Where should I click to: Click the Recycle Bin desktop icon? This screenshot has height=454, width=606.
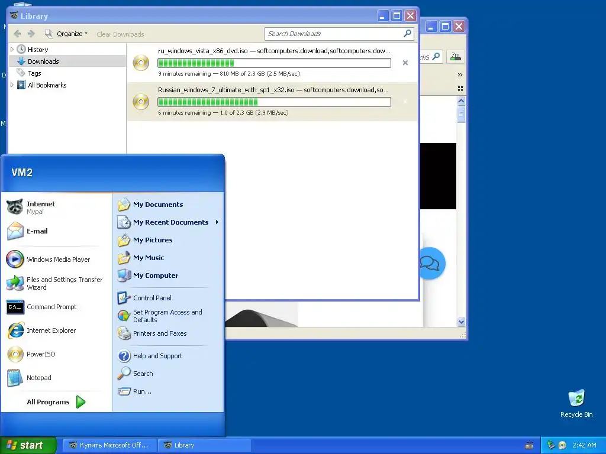point(576,403)
